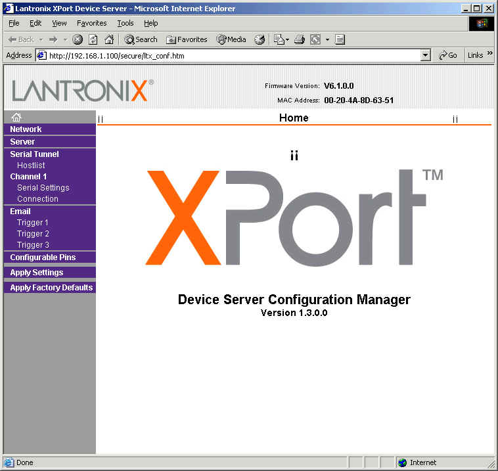Image resolution: width=498 pixels, height=471 pixels.
Task: Open the History toolbar icon
Action: (260, 39)
